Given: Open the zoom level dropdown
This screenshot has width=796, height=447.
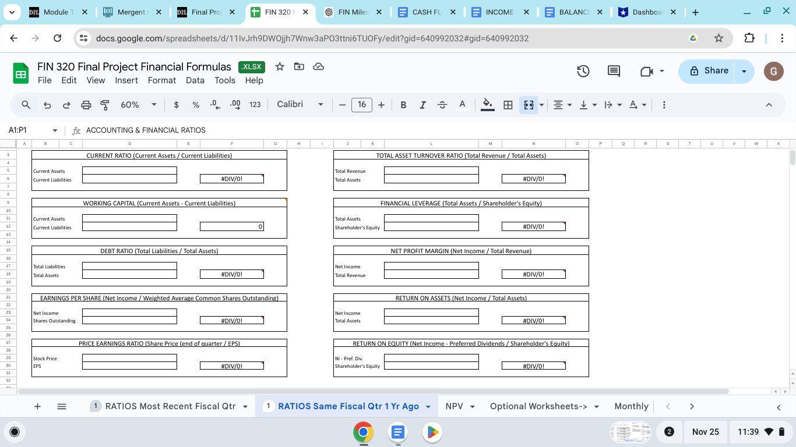Looking at the screenshot, I should click(139, 105).
